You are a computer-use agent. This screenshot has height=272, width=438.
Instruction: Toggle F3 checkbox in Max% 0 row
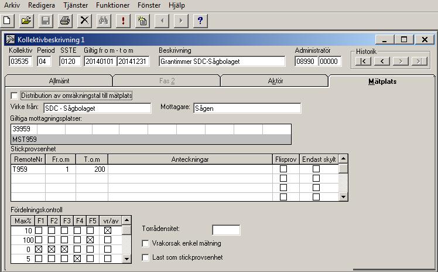64,249
